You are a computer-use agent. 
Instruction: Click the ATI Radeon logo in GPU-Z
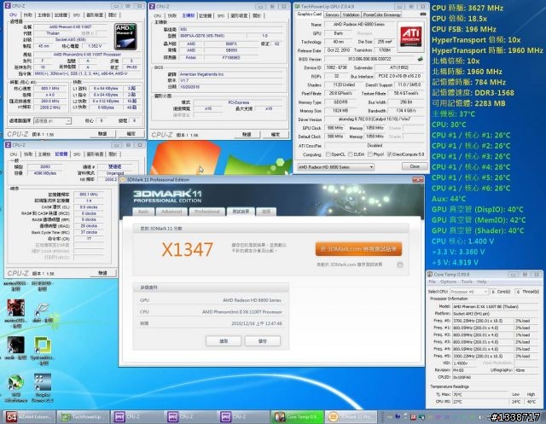click(411, 36)
